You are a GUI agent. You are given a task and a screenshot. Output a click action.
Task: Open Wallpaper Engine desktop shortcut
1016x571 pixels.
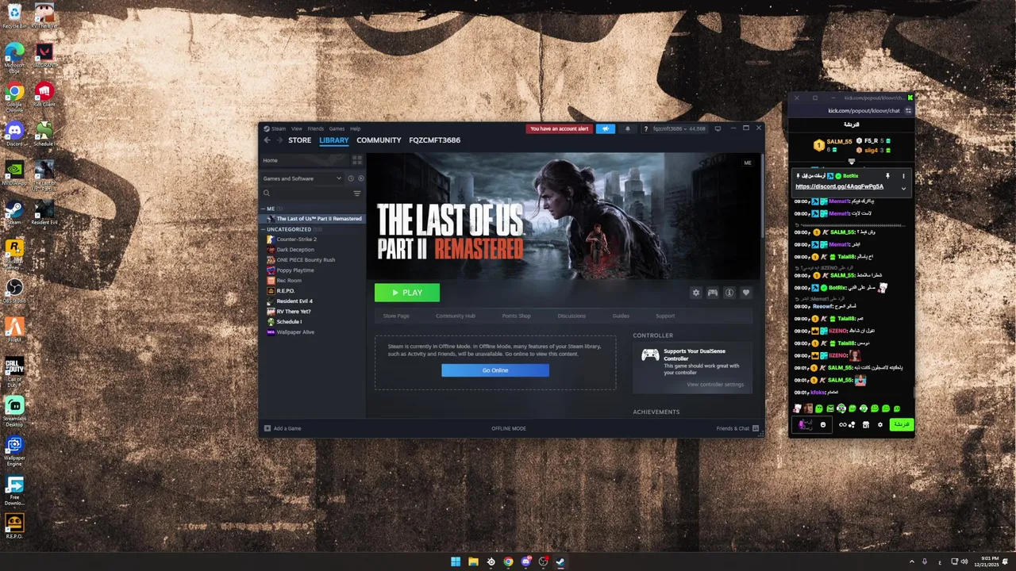point(14,450)
